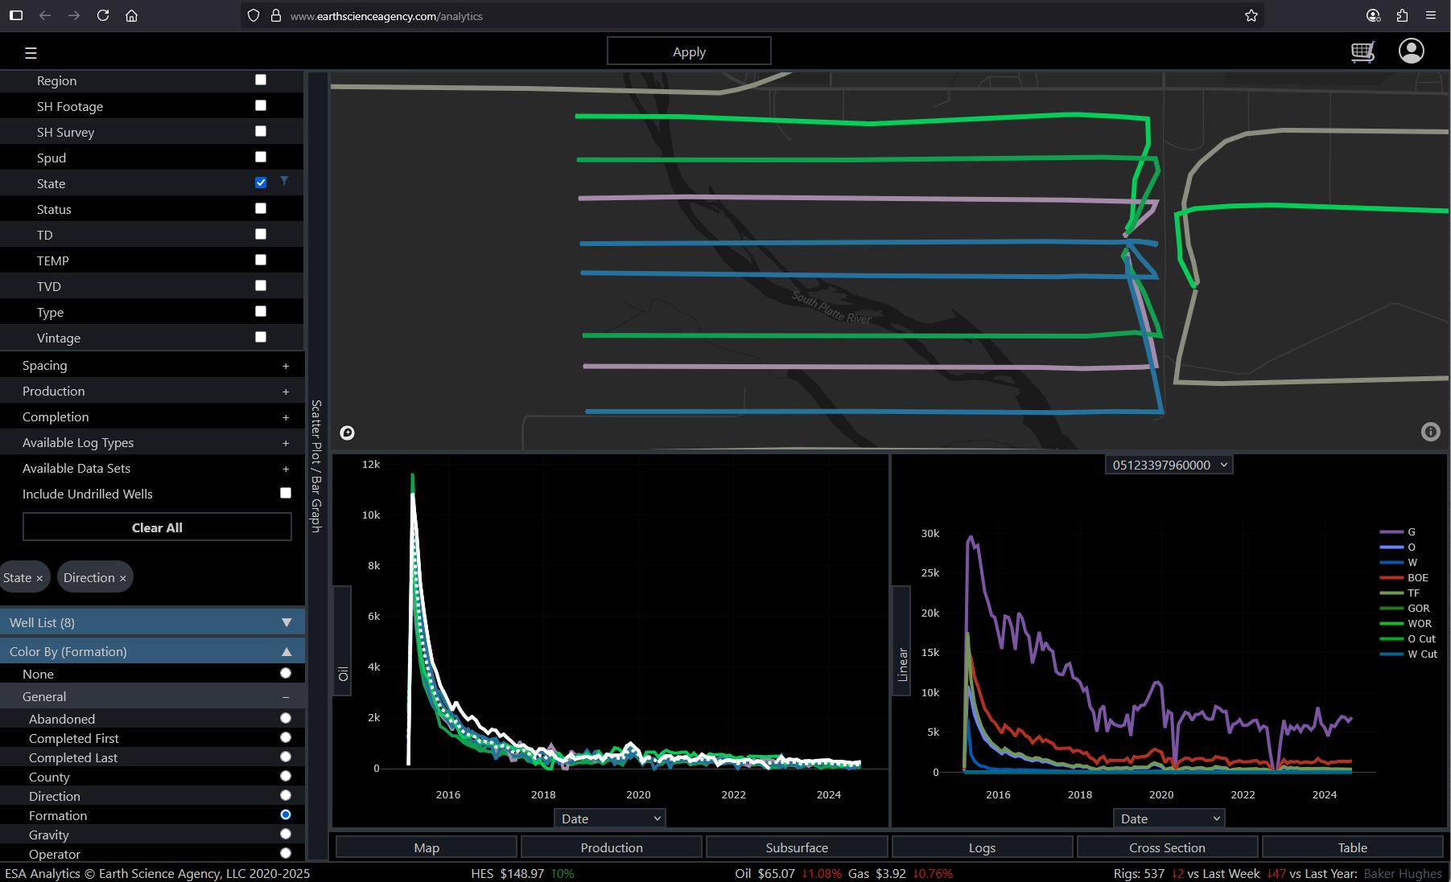This screenshot has height=882, width=1451.
Task: Expand the Well List (8) panel
Action: [x=152, y=622]
